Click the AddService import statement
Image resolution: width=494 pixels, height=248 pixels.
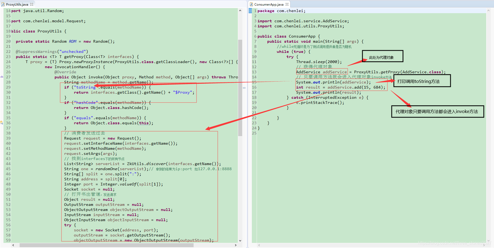click(303, 21)
